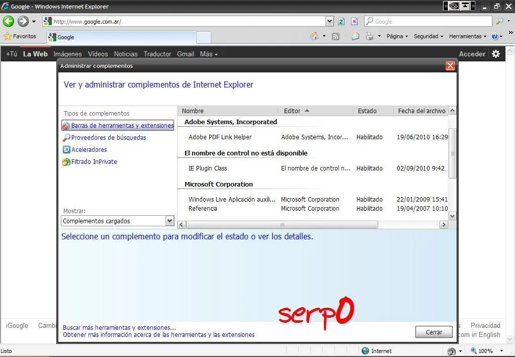The height and width of the screenshot is (357, 515).
Task: Open Obtener más información acerca link
Action: 158,335
